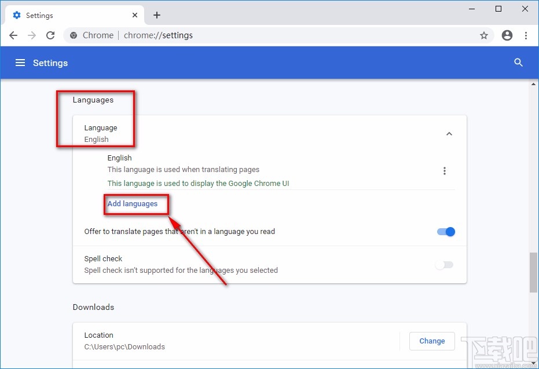Image resolution: width=539 pixels, height=369 pixels.
Task: Click the Languages section heading
Action: click(x=93, y=100)
